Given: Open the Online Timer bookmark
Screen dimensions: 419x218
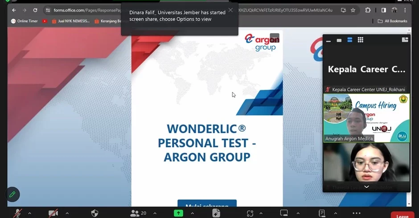Looking at the screenshot, I should click(25, 21).
